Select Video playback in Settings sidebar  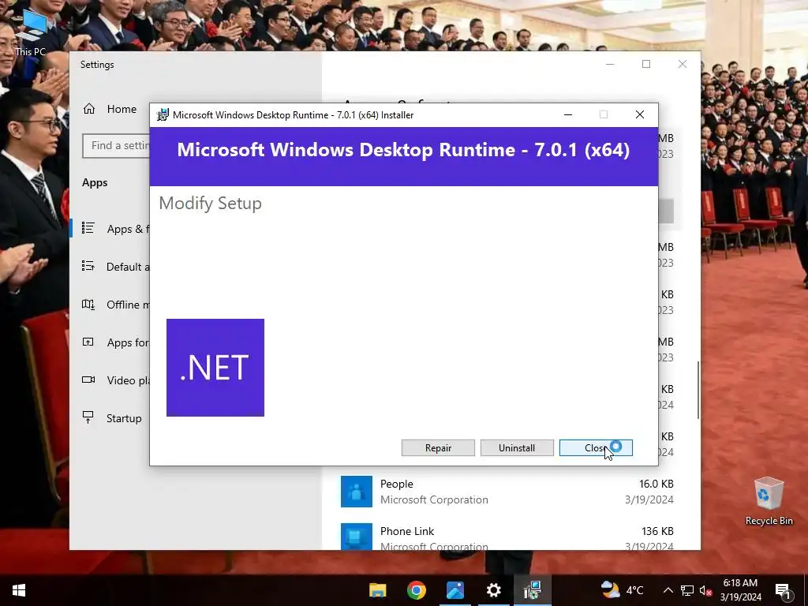coord(110,380)
